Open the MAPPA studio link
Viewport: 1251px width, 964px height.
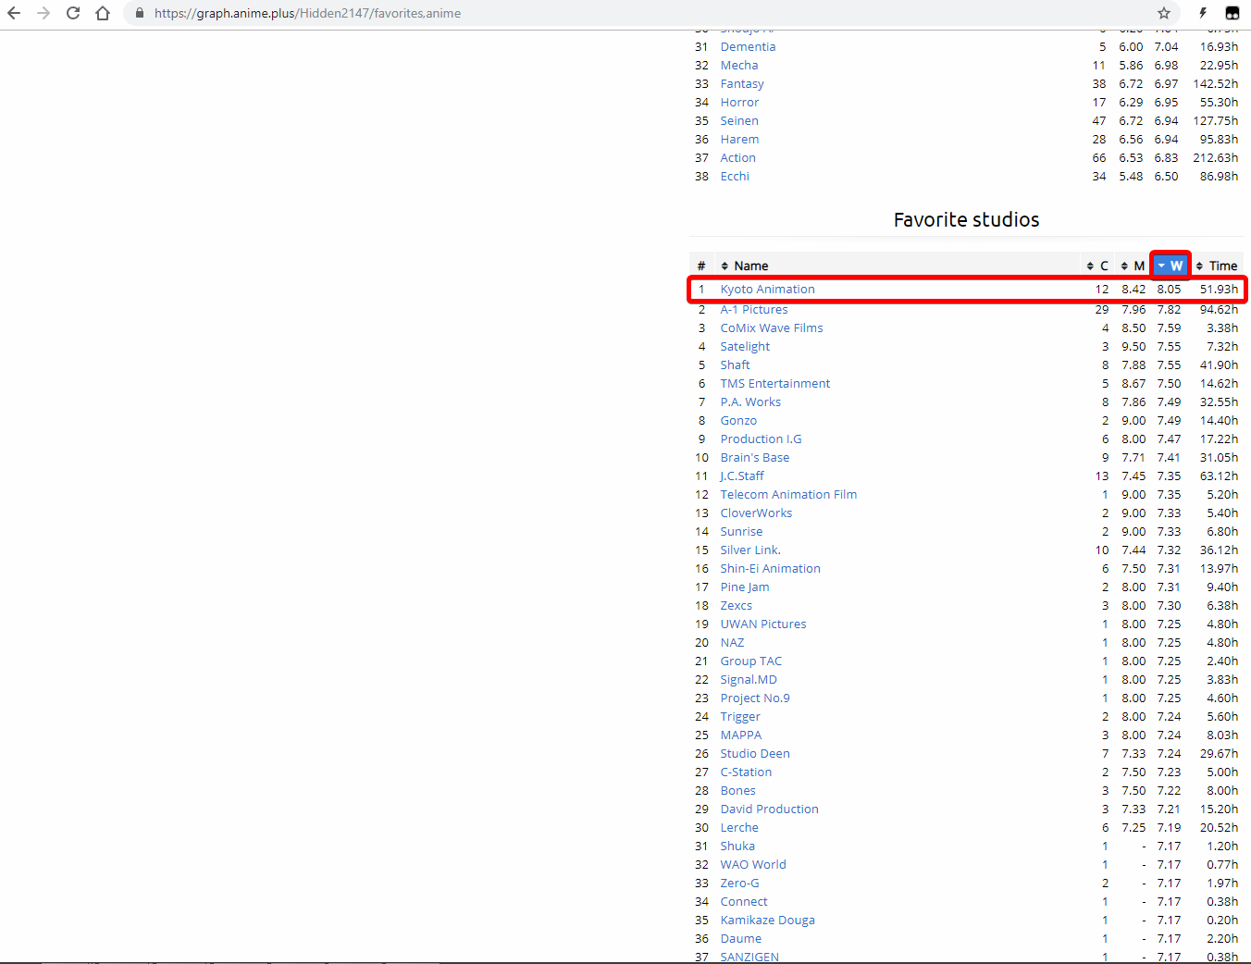[741, 735]
